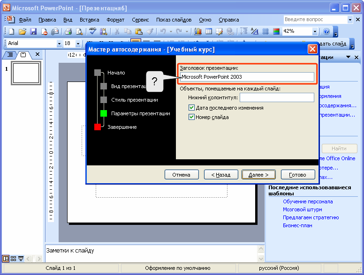Insert hyperlink using the globe icon
This screenshot has width=364, height=275.
click(x=230, y=31)
